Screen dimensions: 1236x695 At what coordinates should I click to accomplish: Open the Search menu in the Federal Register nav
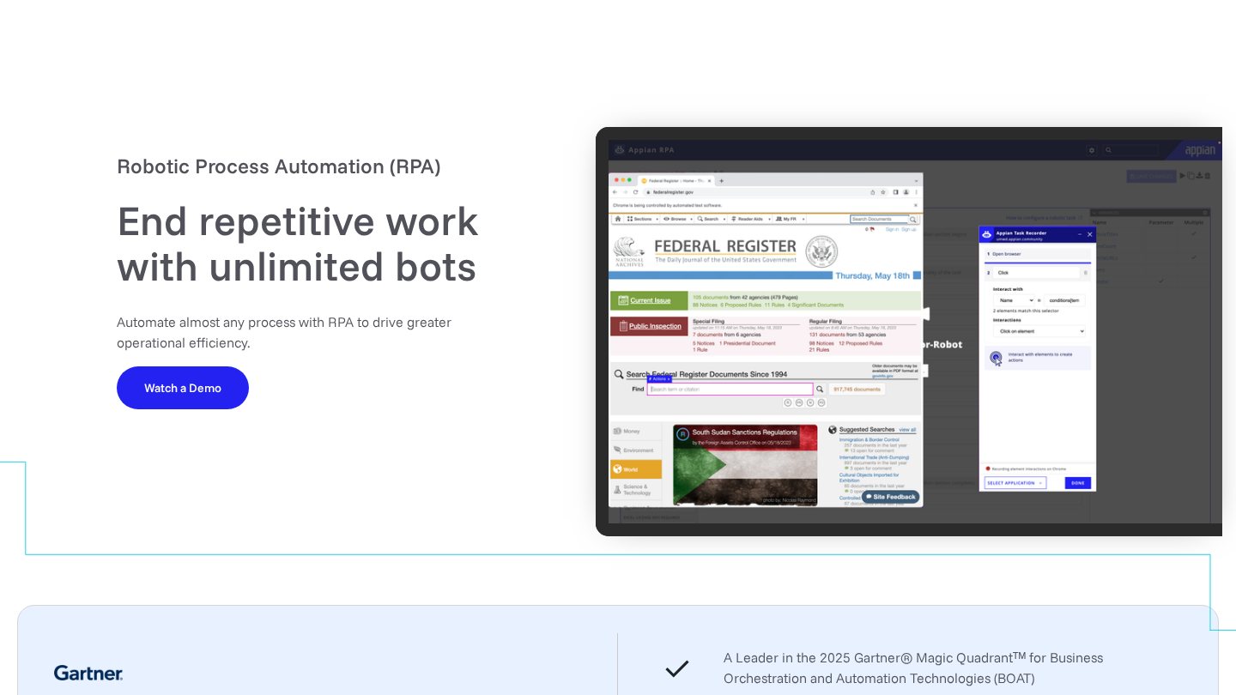click(x=710, y=219)
